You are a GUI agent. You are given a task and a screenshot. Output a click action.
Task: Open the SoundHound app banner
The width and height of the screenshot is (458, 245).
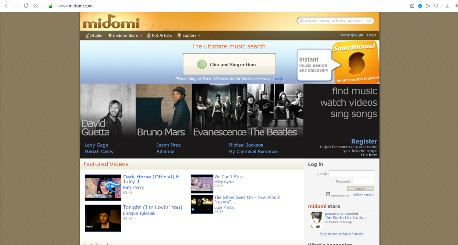338,62
